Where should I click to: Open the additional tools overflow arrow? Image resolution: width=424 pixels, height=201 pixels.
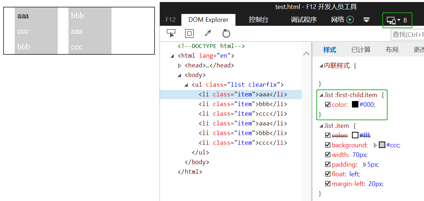(x=366, y=20)
